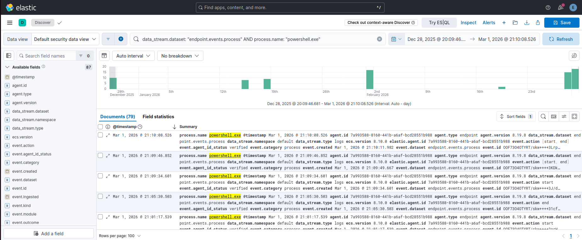Expand the document at 21:09:34.601

108,176
